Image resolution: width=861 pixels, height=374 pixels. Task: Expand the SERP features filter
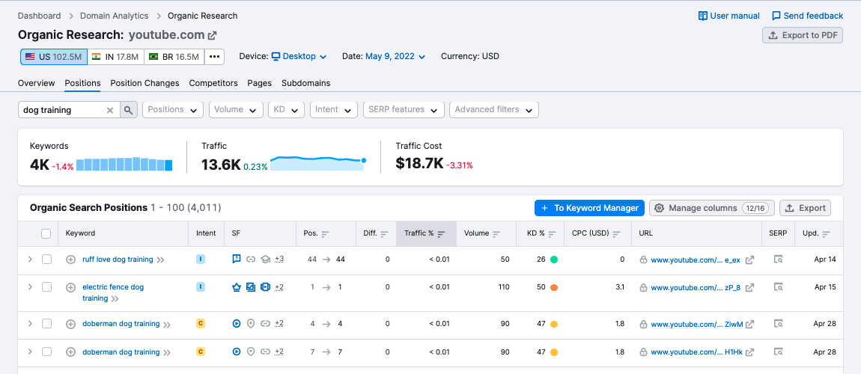pos(404,110)
